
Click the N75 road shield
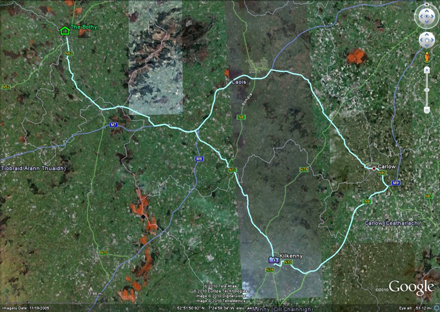click(x=104, y=253)
